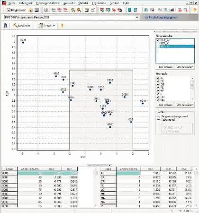Uncheck the HF Merkmale checkbox
This screenshot has height=213, width=199.
(x=158, y=91)
